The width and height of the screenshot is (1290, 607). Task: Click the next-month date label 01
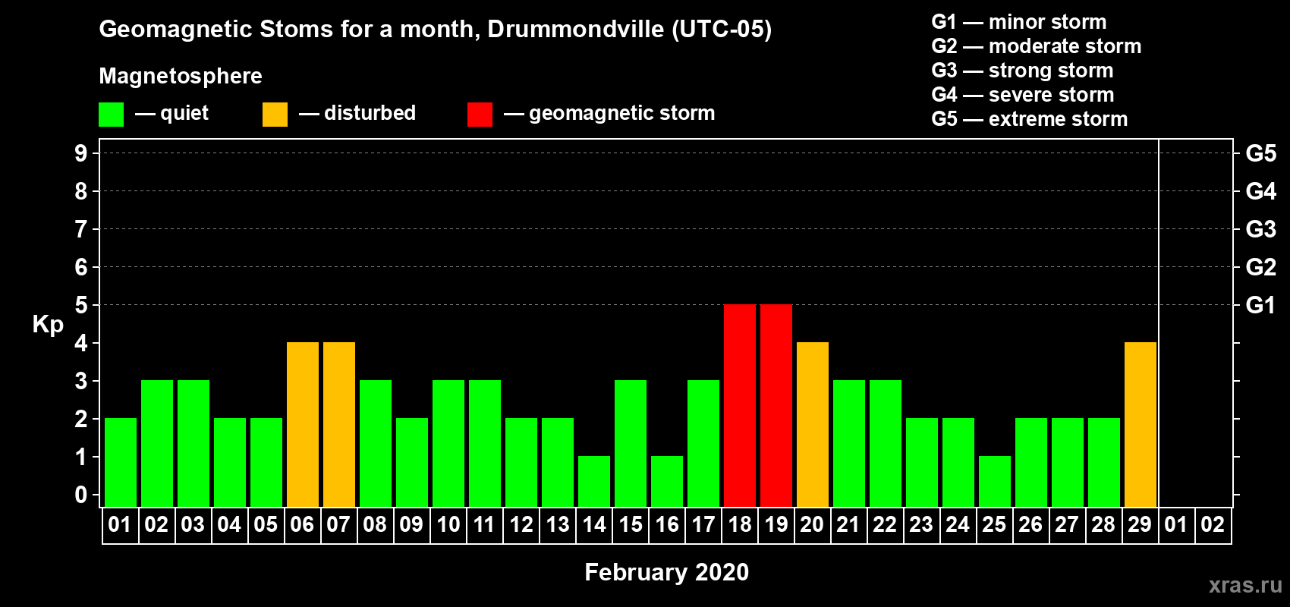point(1176,524)
